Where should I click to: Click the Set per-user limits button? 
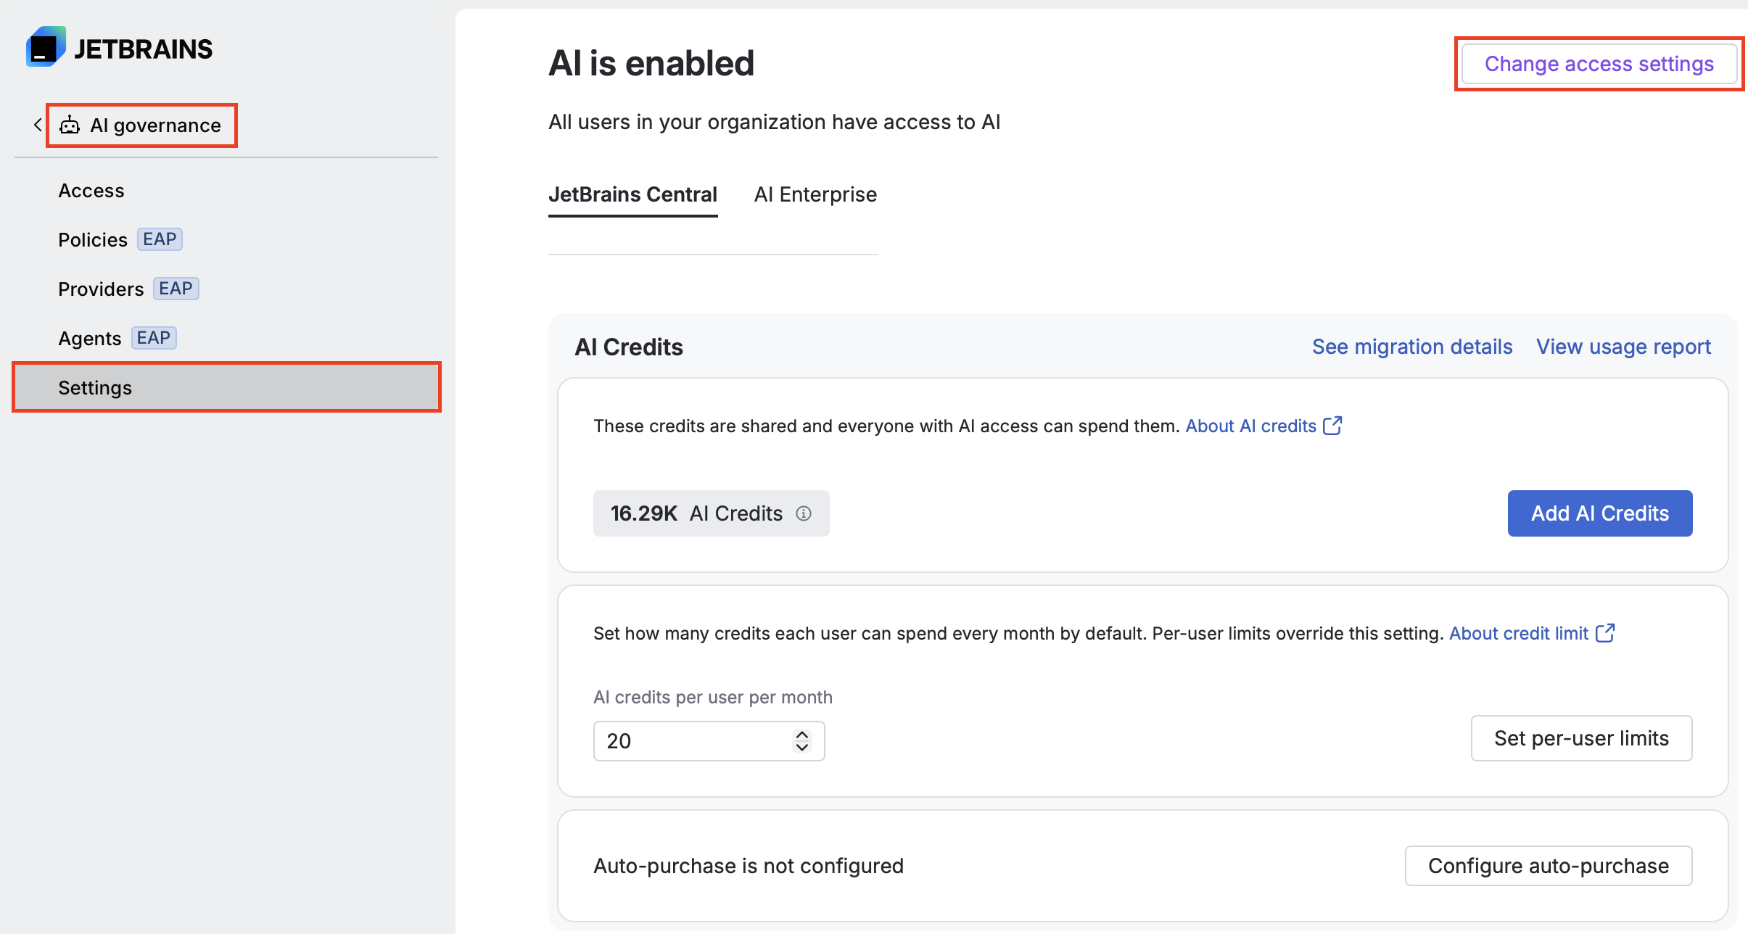tap(1581, 738)
